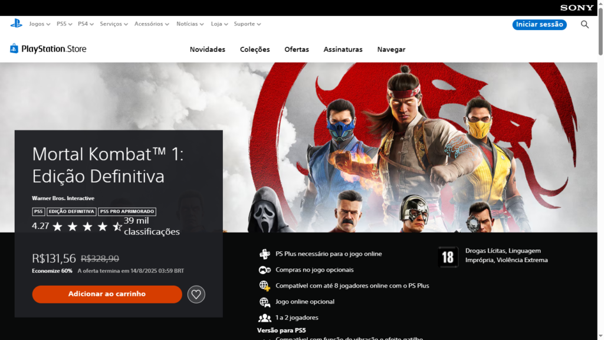Expand the PS4 dropdown menu

pos(86,24)
